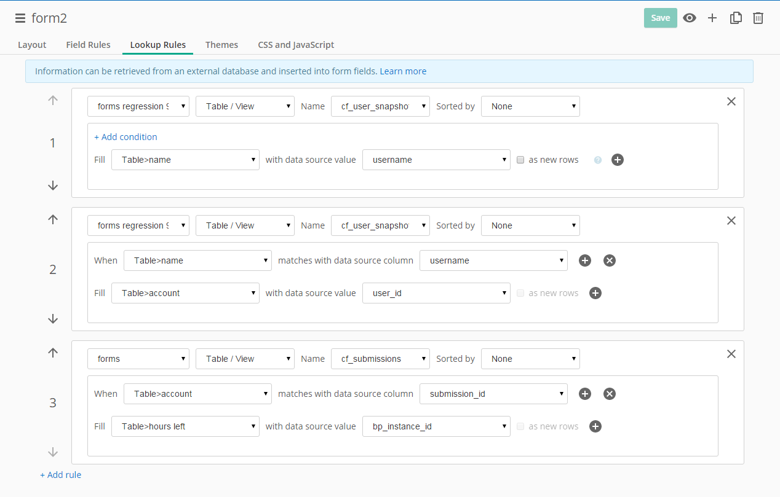This screenshot has height=497, width=780.
Task: Remove rule 1 with the X icon
Action: [731, 101]
